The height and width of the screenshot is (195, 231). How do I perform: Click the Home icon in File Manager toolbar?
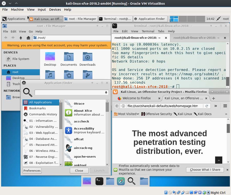[28, 38]
